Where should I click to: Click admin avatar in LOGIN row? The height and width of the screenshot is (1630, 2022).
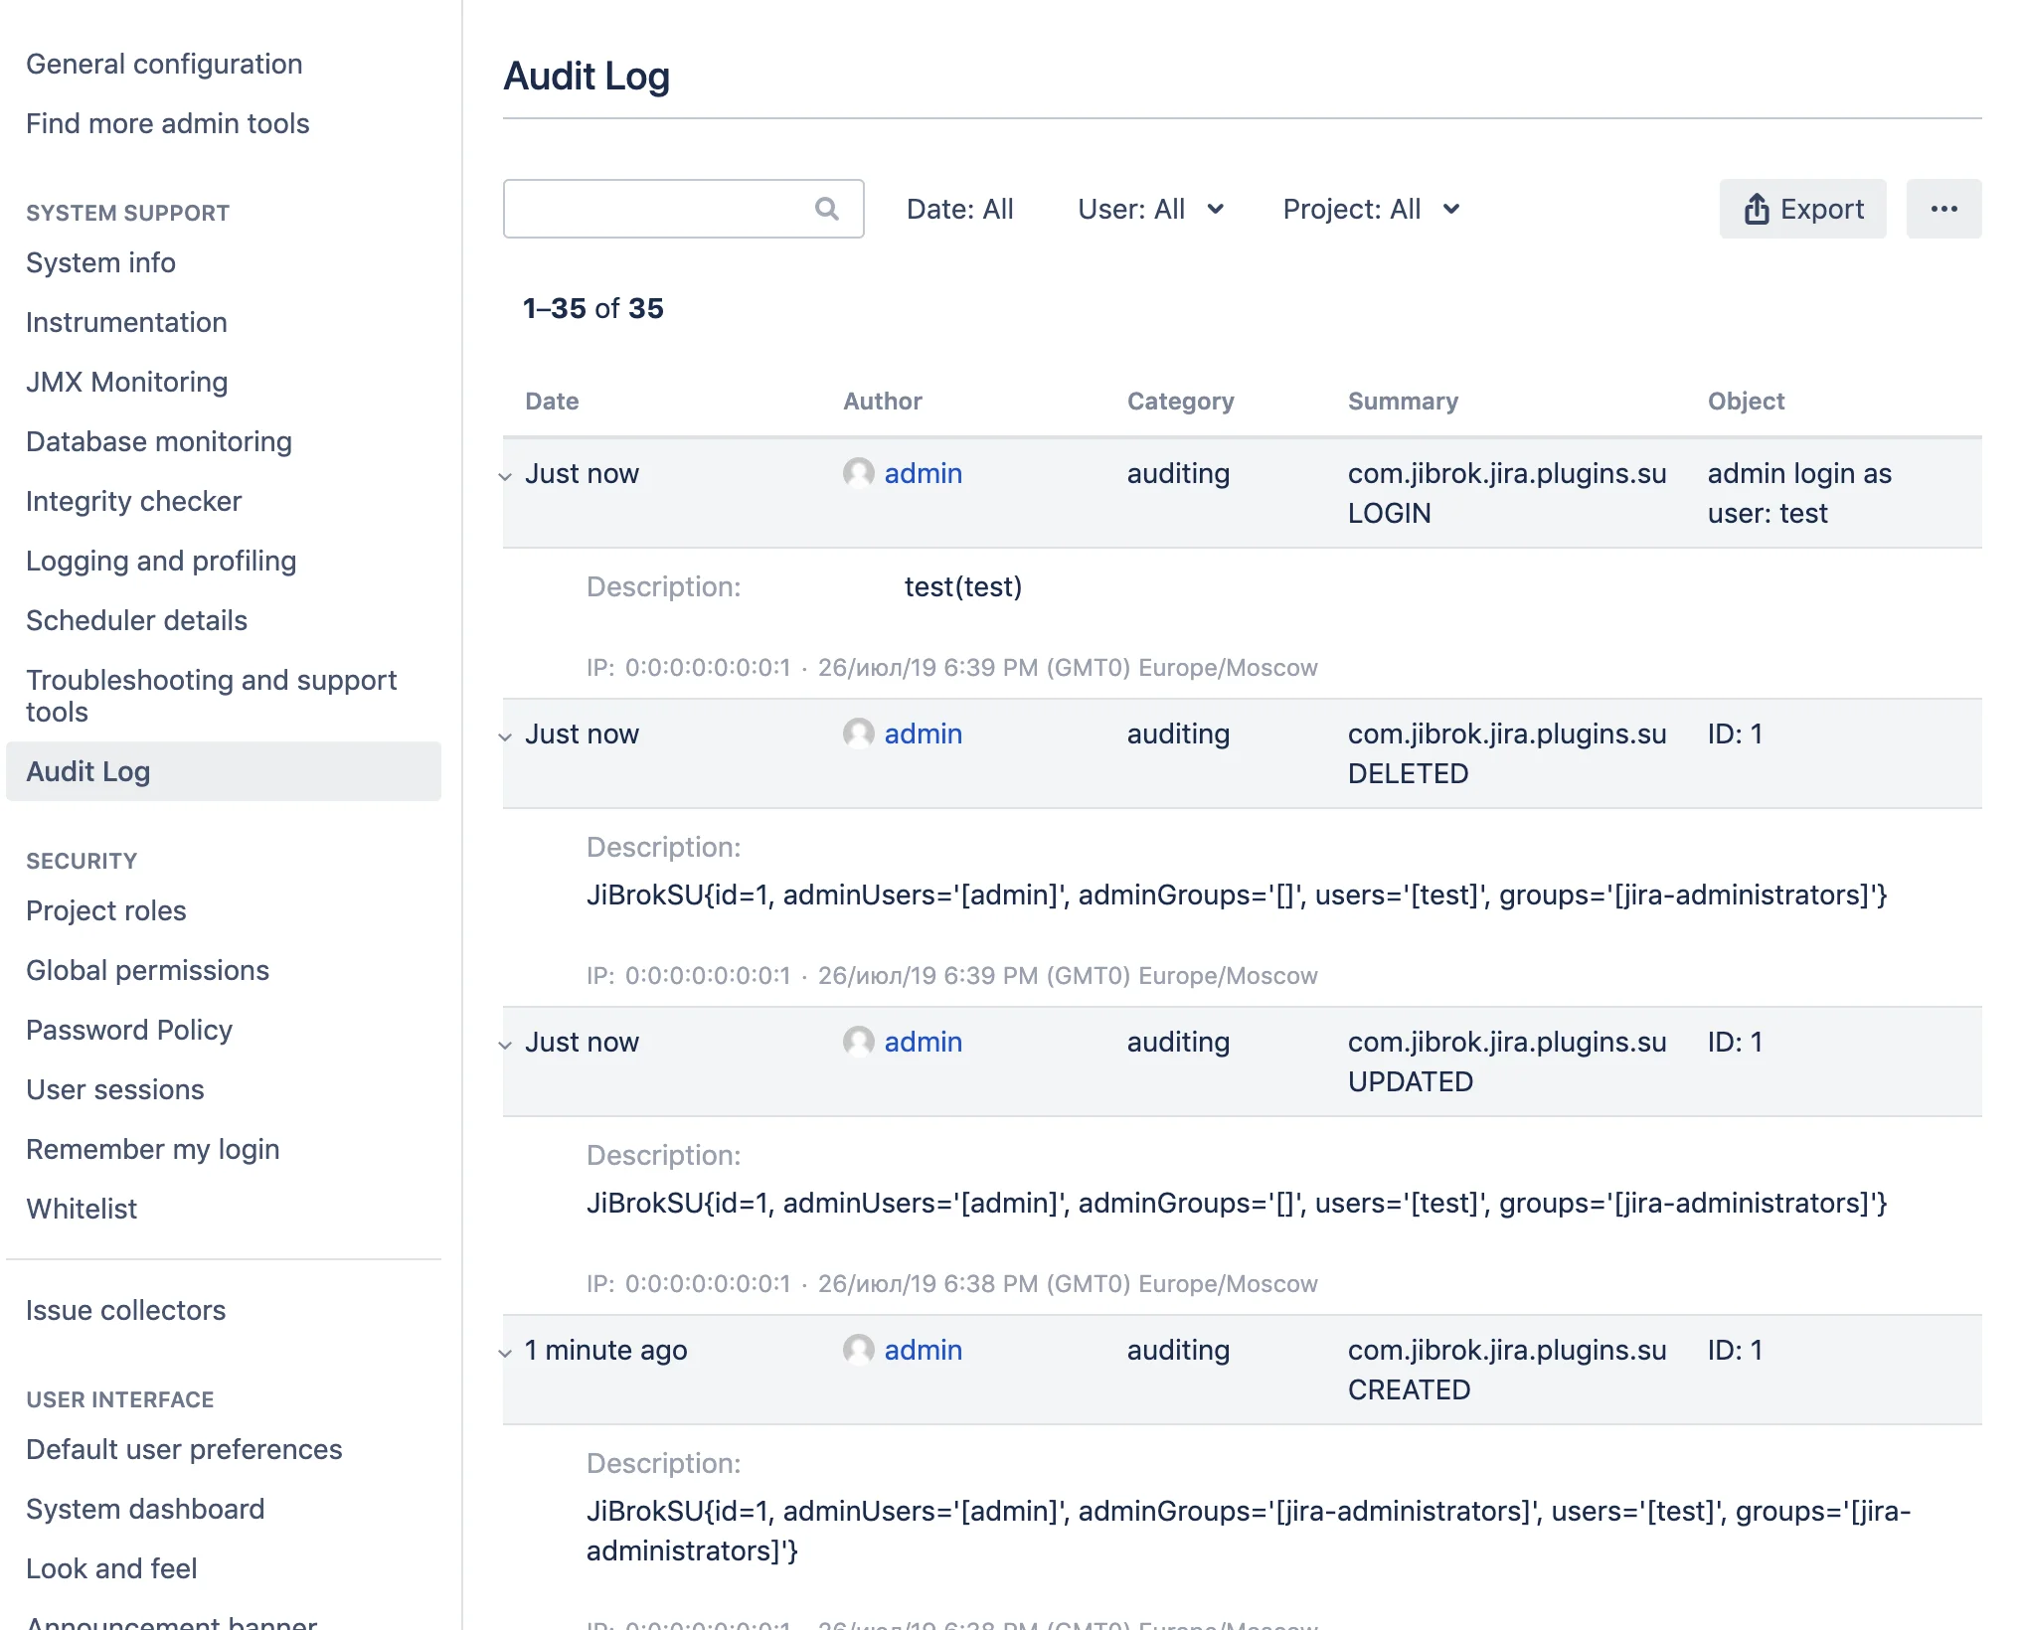[858, 473]
